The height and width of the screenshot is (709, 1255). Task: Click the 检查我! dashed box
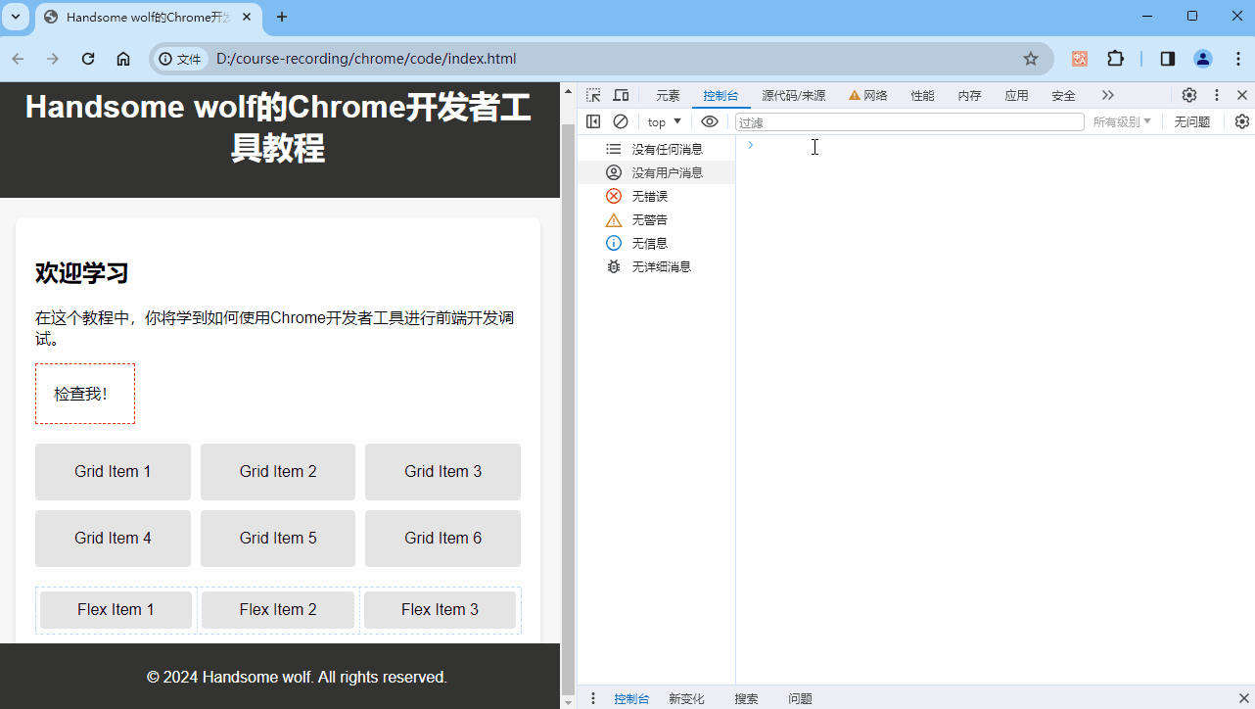(85, 394)
